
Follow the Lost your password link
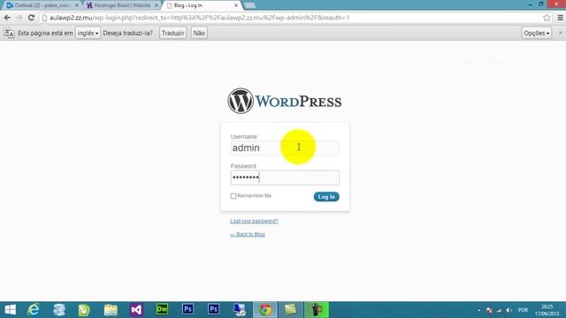pos(254,221)
